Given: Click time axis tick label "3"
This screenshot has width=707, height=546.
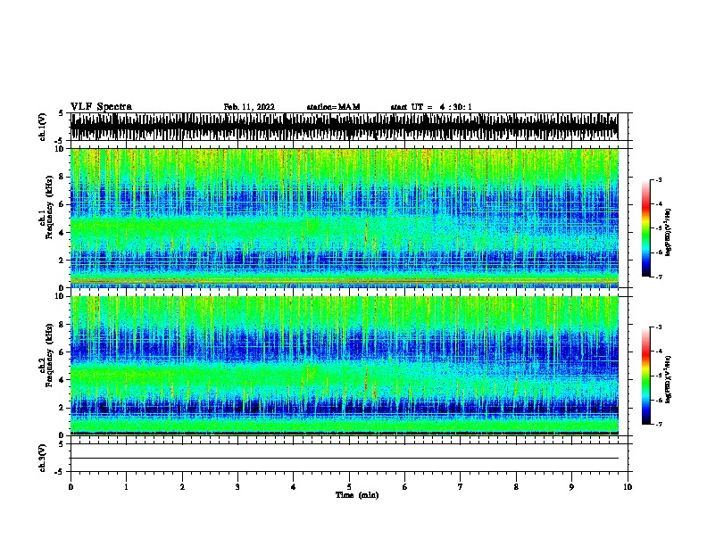Looking at the screenshot, I should point(237,486).
